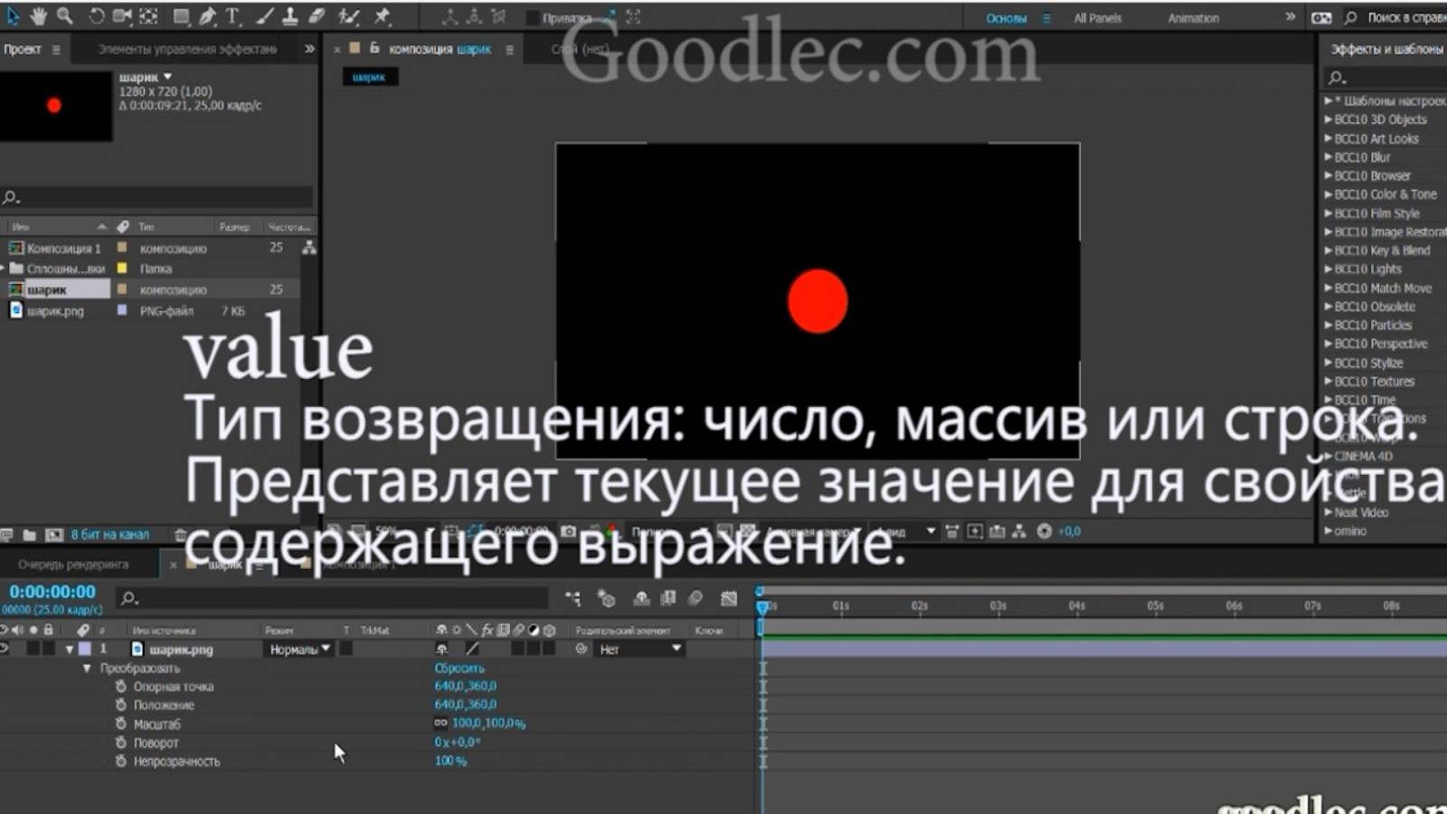The height and width of the screenshot is (814, 1447).
Task: Switch to the All Panels workspace
Action: pos(1097,18)
